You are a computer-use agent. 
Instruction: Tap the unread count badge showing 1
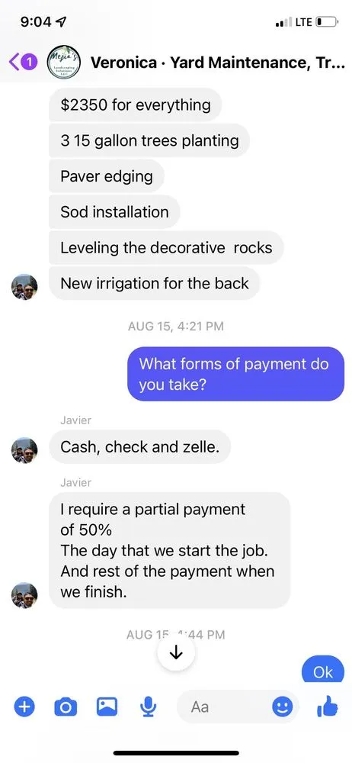(30, 63)
